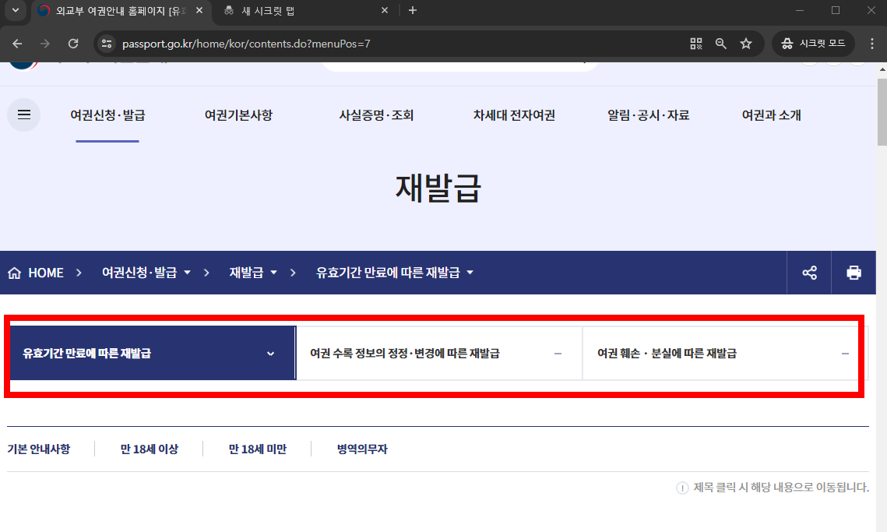Viewport: 887px width, 532px height.
Task: Open the 병역의무자 section link
Action: (361, 449)
